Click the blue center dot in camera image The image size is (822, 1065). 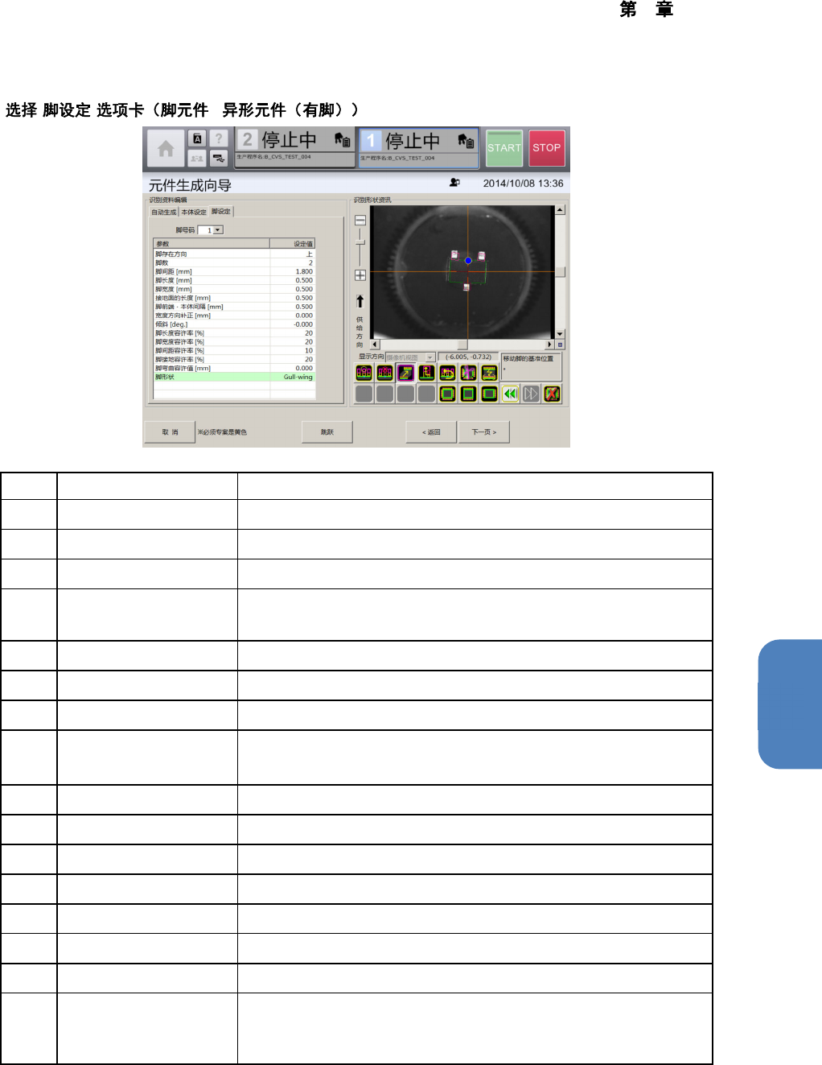pyautogui.click(x=468, y=261)
